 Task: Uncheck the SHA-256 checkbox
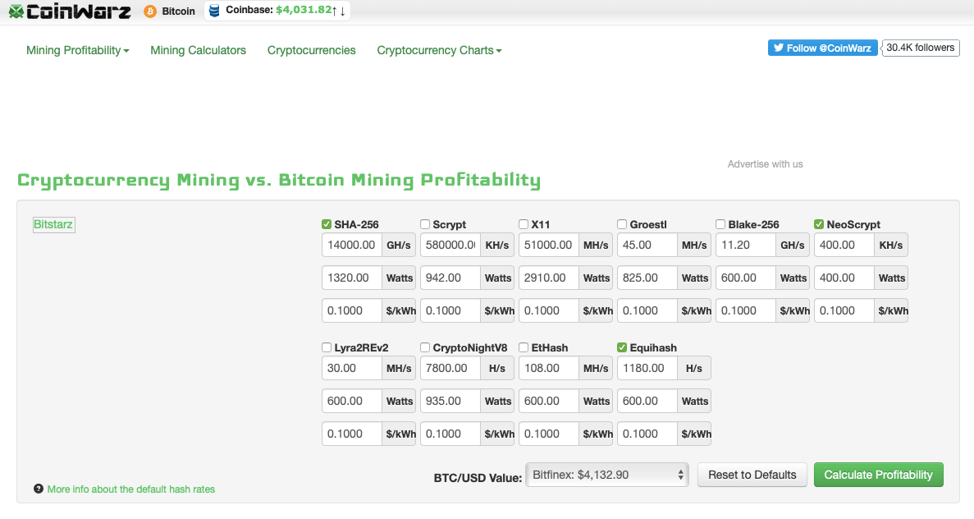tap(327, 224)
